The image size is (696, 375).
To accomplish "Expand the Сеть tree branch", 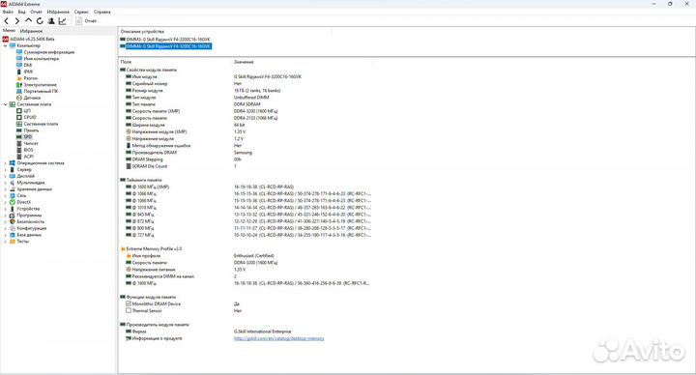I will [x=6, y=195].
